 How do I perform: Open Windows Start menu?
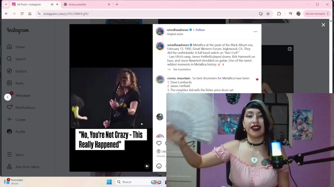pos(109,182)
